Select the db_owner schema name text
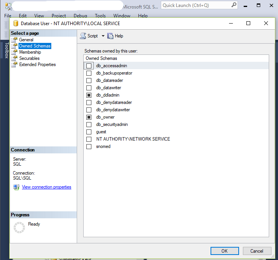This screenshot has width=278, height=260. [105, 117]
